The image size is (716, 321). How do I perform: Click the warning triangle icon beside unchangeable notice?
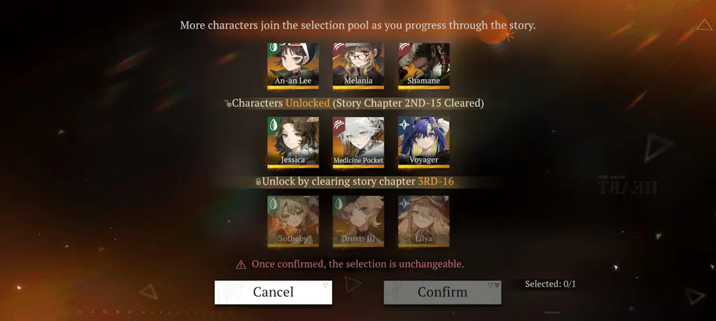pyautogui.click(x=241, y=264)
